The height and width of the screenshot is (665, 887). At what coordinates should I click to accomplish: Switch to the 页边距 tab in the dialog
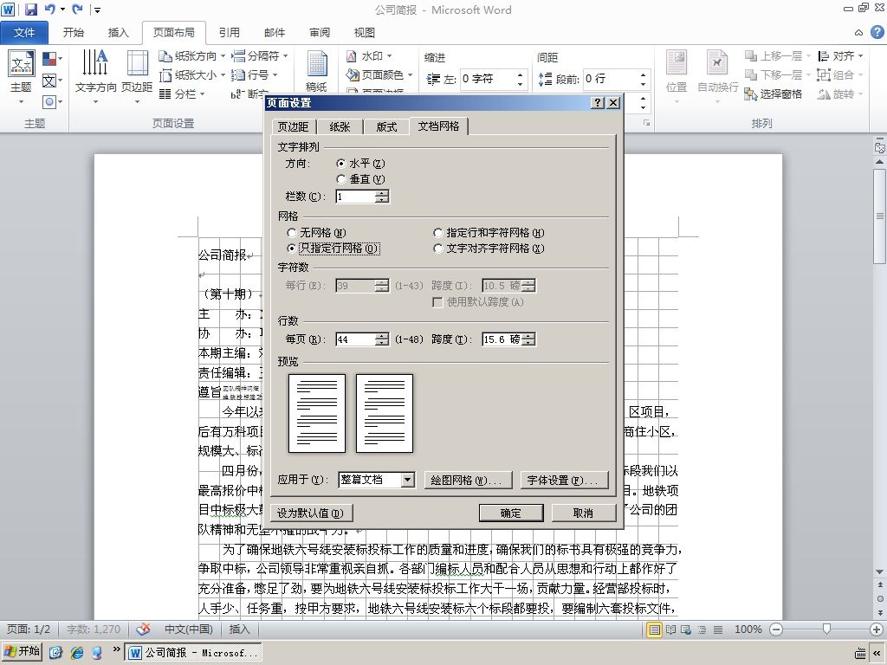tap(293, 126)
